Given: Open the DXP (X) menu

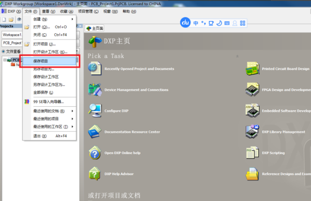Looking at the screenshot, I should tap(11, 11).
